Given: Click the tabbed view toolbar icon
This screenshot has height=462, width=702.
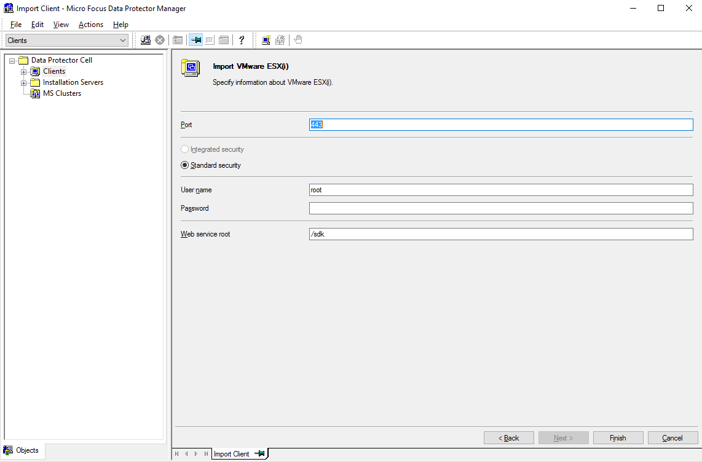Looking at the screenshot, I should (224, 41).
